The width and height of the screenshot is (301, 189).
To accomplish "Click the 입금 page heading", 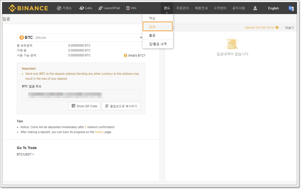I will pyautogui.click(x=6, y=19).
